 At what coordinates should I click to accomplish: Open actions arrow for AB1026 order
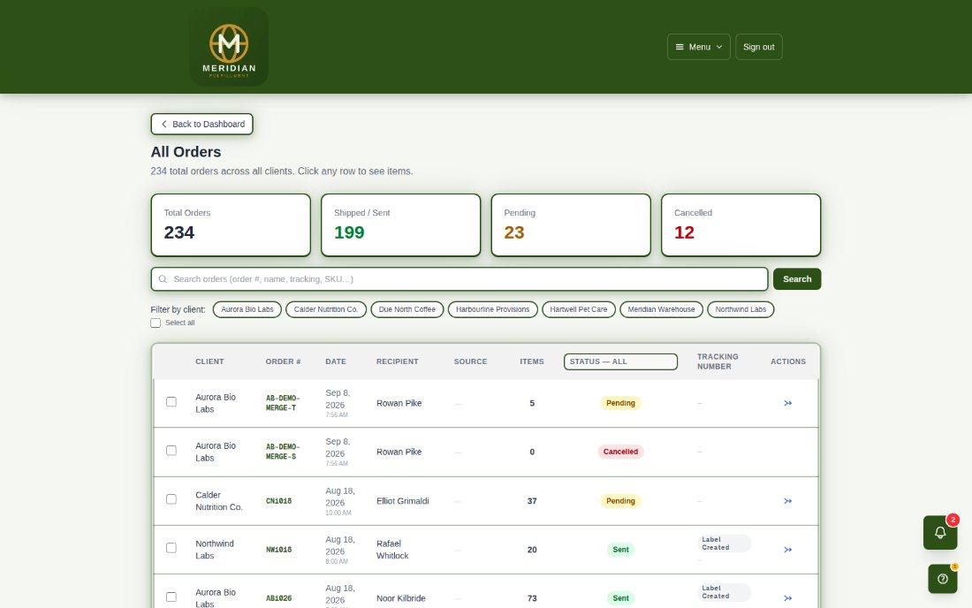[x=787, y=598]
